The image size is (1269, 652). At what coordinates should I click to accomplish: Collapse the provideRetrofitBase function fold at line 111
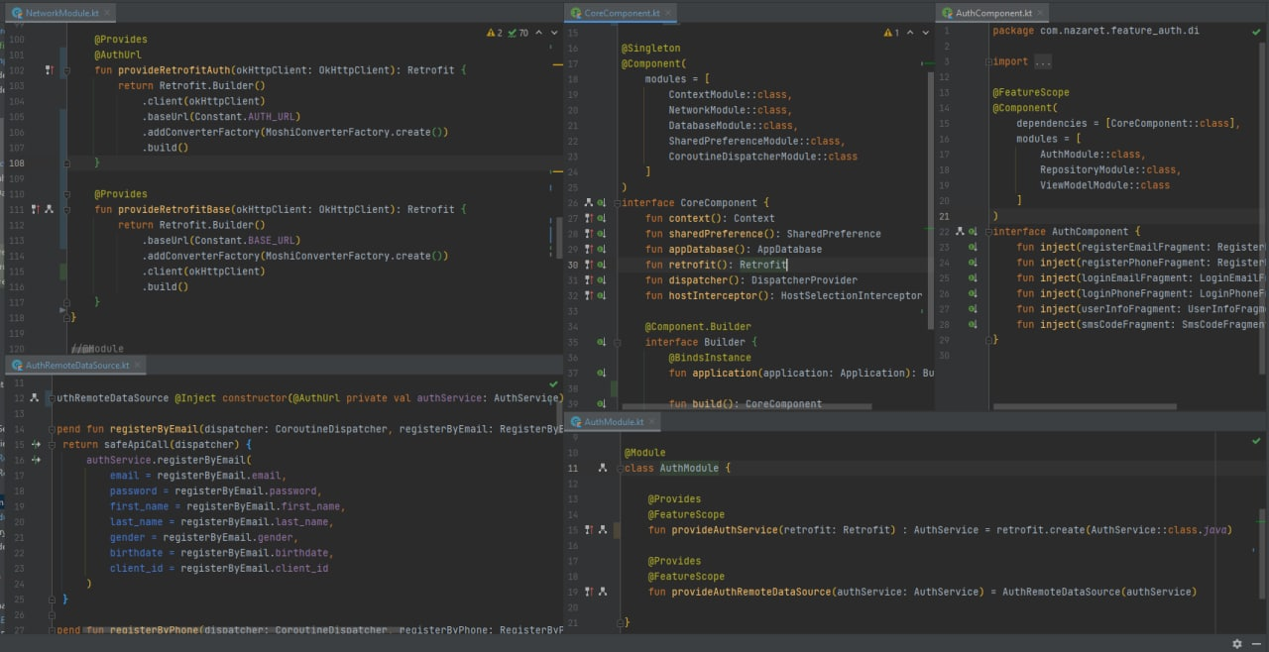point(68,209)
